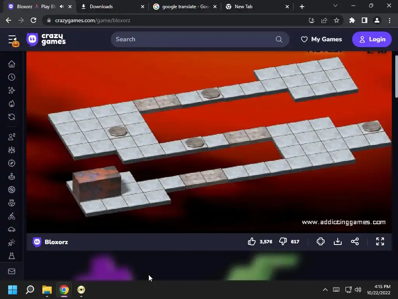Open 2 Player games sidebar icon
This screenshot has width=398, height=299.
(12, 137)
